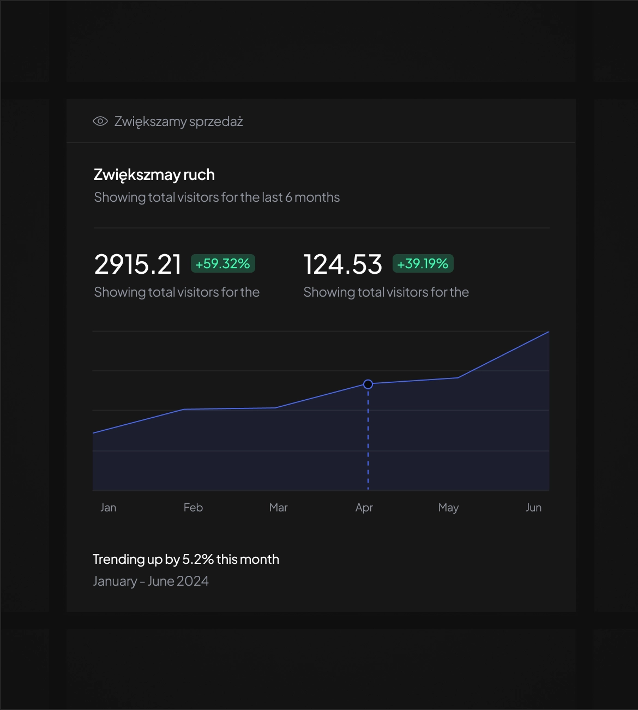This screenshot has height=710, width=638.
Task: Click the eye icon beside Zwiększamy sprzedaż
Action: click(x=100, y=121)
